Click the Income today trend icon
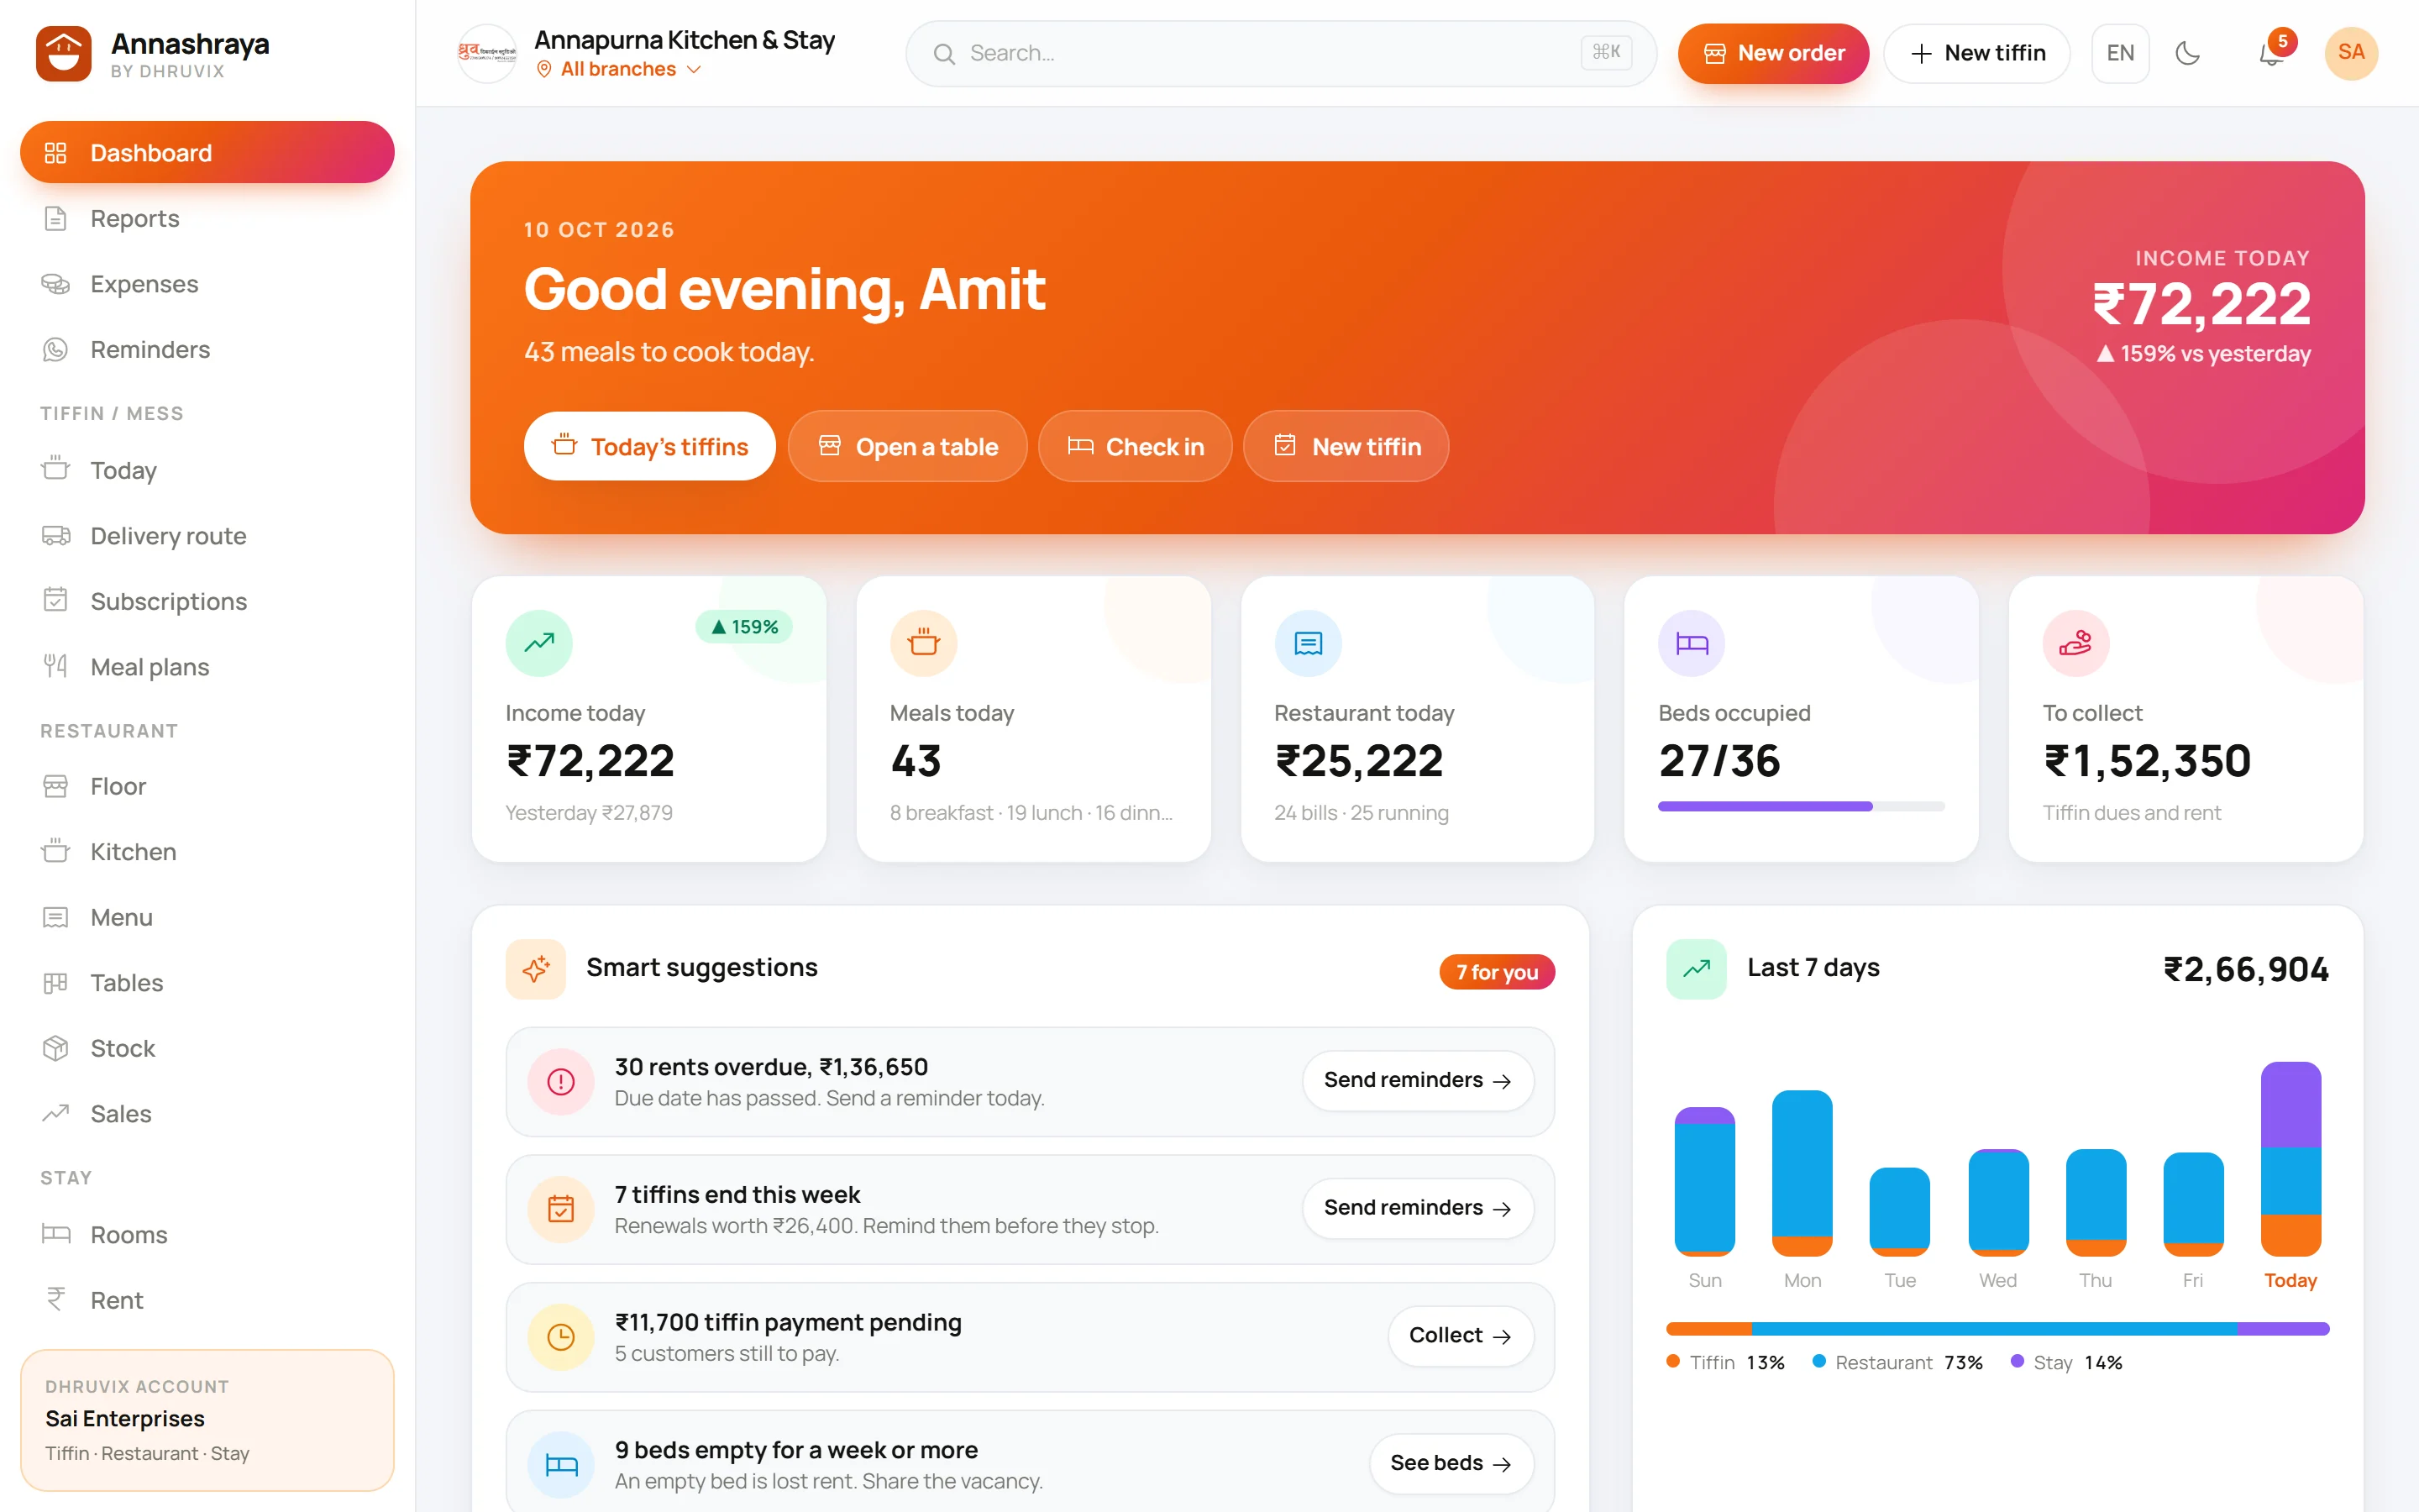 pos(538,643)
